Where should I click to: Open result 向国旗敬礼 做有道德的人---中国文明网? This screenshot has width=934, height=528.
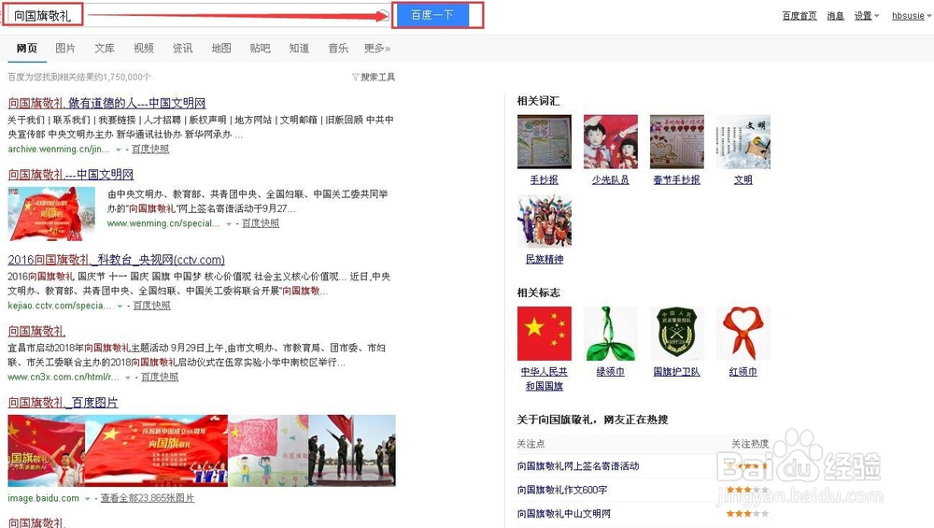pyautogui.click(x=106, y=103)
